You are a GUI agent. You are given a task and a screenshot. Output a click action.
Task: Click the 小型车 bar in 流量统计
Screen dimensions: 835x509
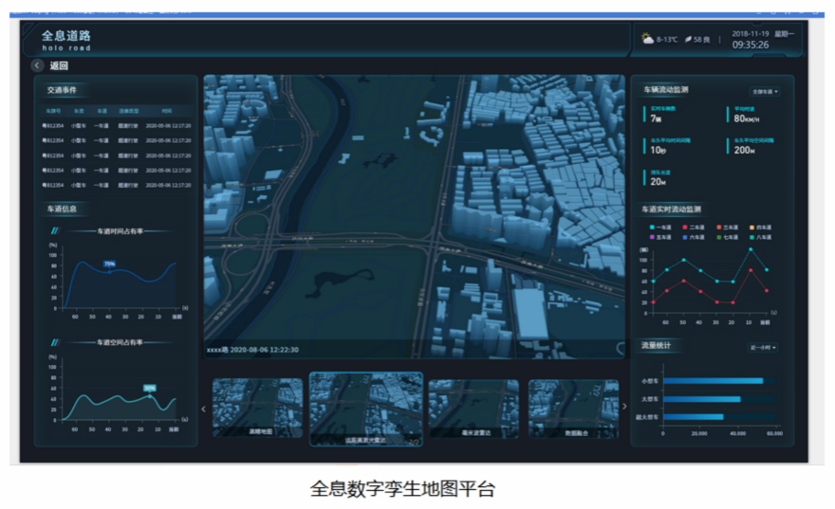(x=713, y=381)
